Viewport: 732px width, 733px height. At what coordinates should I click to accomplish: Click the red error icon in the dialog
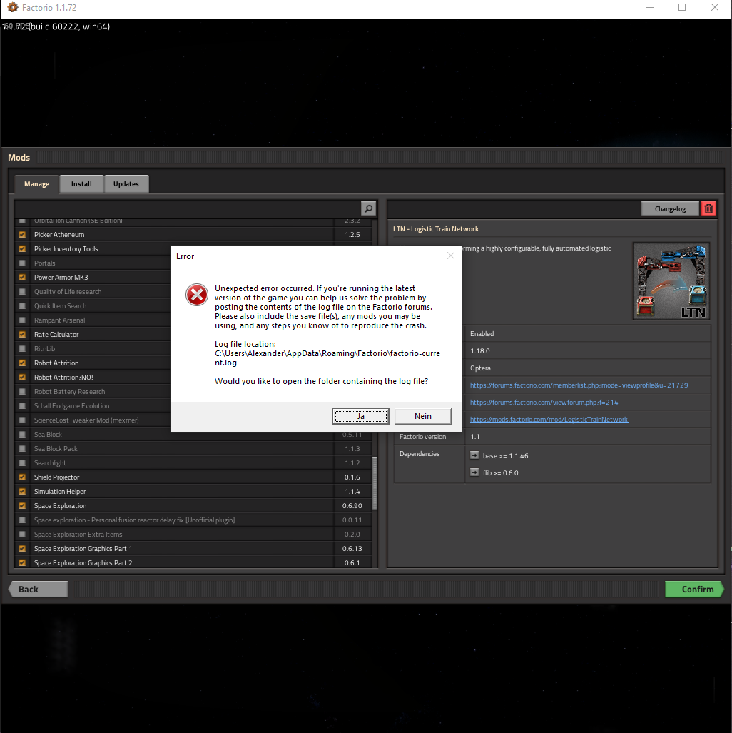(x=197, y=295)
